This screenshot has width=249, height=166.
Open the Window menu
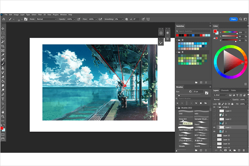pyautogui.click(x=63, y=15)
